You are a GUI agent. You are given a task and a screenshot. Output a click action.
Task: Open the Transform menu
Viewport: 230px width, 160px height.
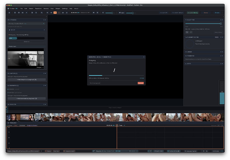pos(38,9)
